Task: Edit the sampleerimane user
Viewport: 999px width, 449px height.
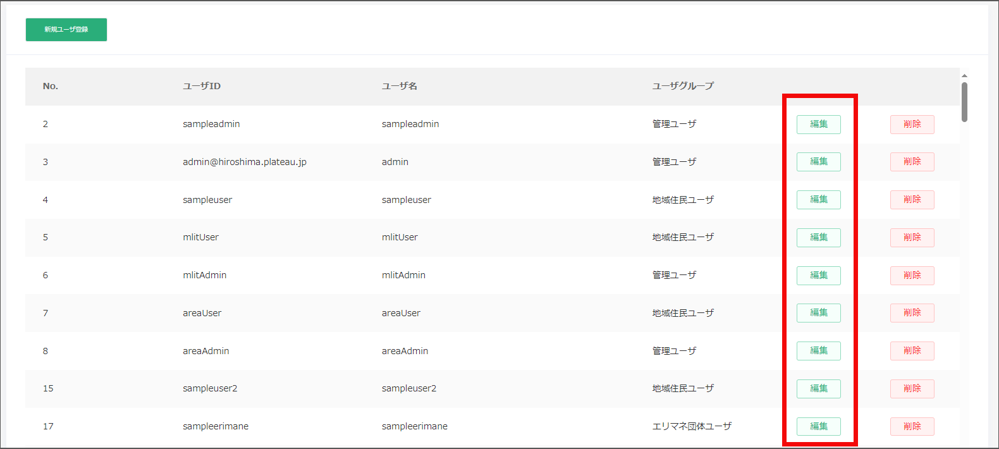Action: tap(818, 426)
